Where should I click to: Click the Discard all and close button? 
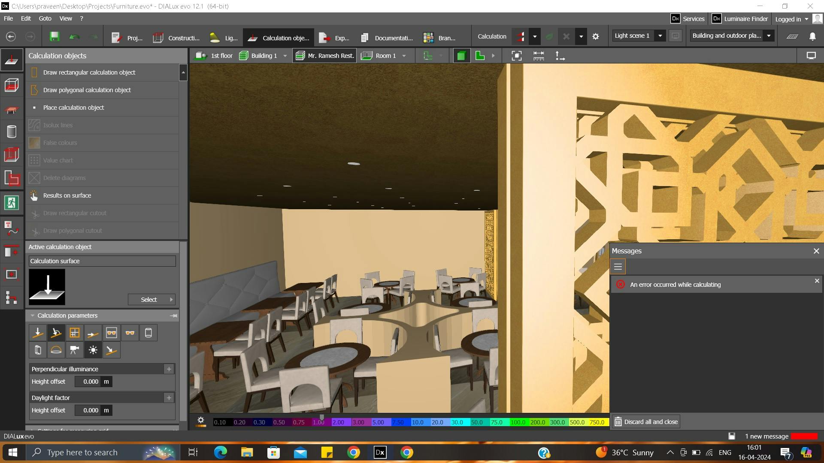click(645, 421)
